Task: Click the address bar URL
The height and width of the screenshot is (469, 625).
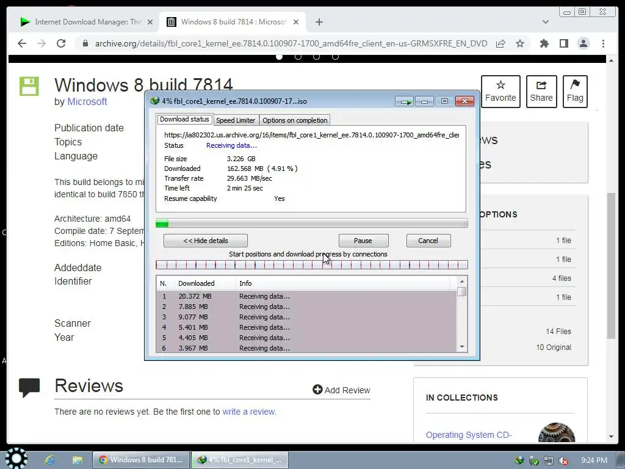Action: coord(291,43)
